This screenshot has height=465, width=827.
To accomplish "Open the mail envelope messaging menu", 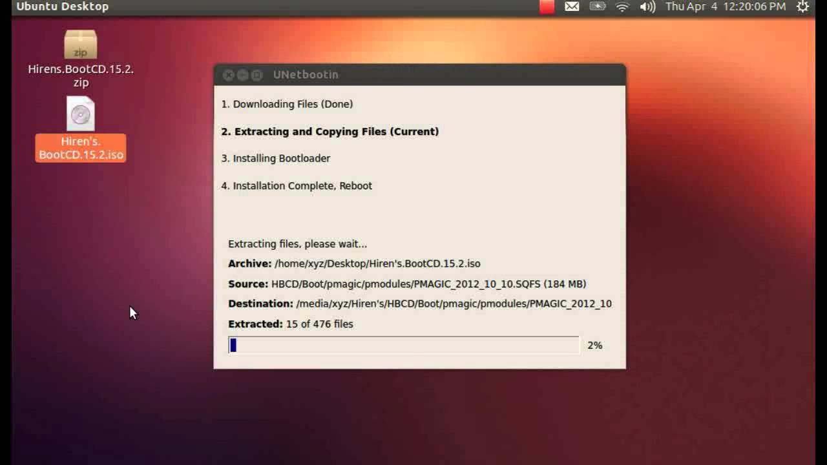I will click(572, 6).
